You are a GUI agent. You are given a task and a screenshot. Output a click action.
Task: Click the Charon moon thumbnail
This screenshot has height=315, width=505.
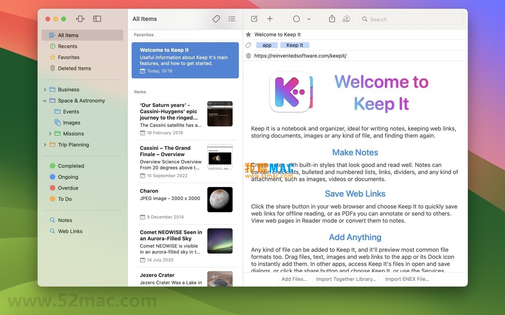tap(220, 199)
